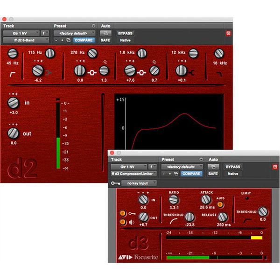280x280 pixels.
Task: Open the factory default preset list in d3
Action: pyautogui.click(x=182, y=167)
